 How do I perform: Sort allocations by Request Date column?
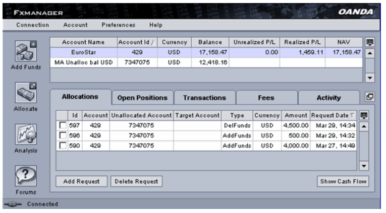click(333, 115)
